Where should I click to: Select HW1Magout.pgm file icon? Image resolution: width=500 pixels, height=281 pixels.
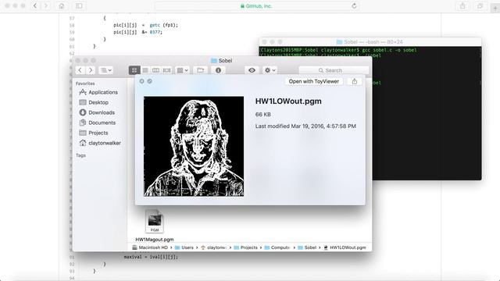pyautogui.click(x=155, y=222)
